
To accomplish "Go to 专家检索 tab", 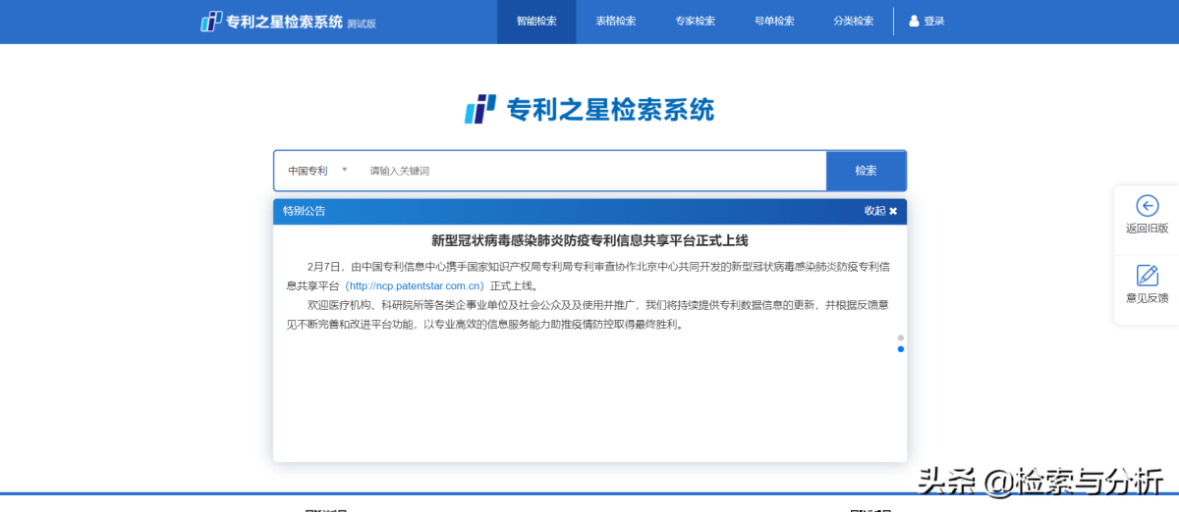I will 695,22.
